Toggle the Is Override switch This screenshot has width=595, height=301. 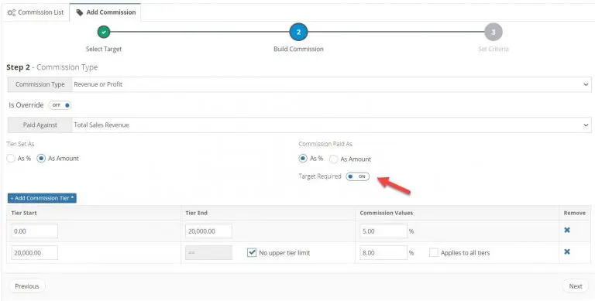tap(60, 105)
